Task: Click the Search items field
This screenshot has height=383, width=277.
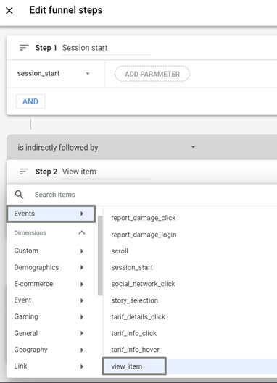Action: [154, 195]
